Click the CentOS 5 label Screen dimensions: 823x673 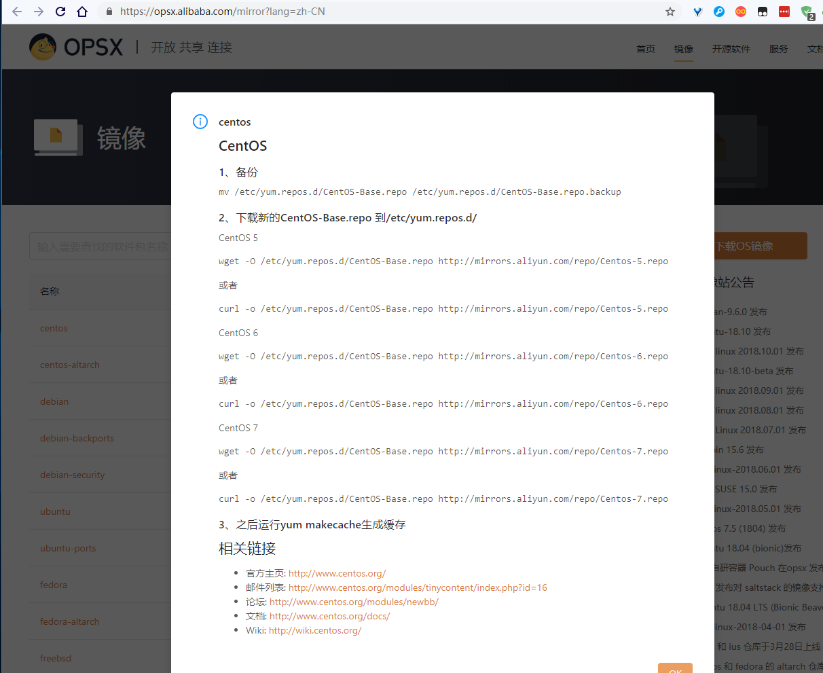click(238, 238)
